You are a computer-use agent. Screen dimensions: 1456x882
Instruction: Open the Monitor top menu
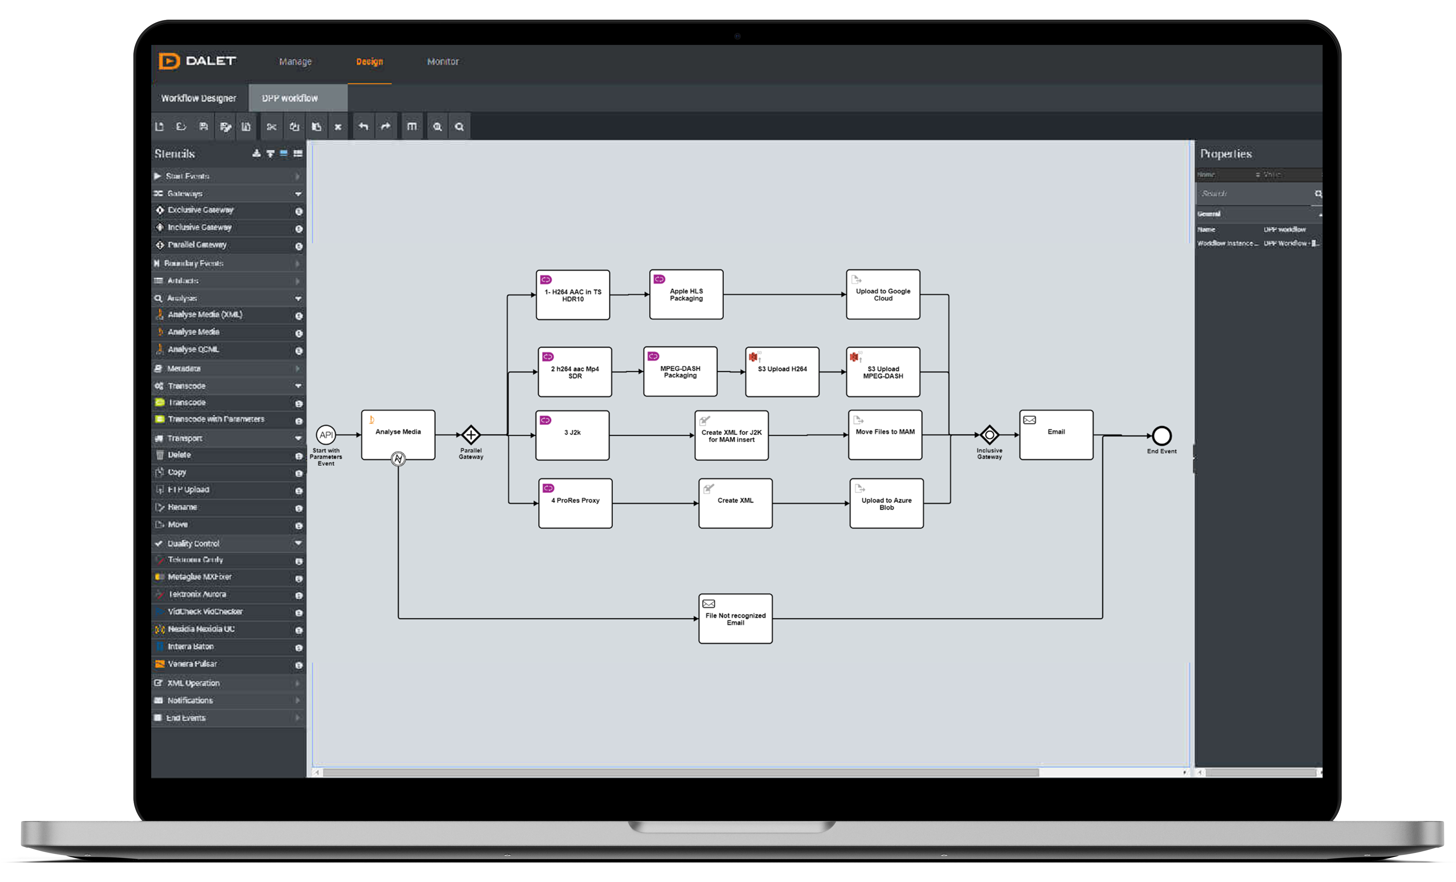coord(443,61)
